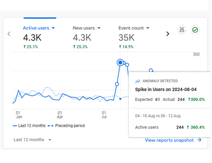The height and width of the screenshot is (163, 212).
Task: Click the anomaly circle on the rising line
Action: 117,84
